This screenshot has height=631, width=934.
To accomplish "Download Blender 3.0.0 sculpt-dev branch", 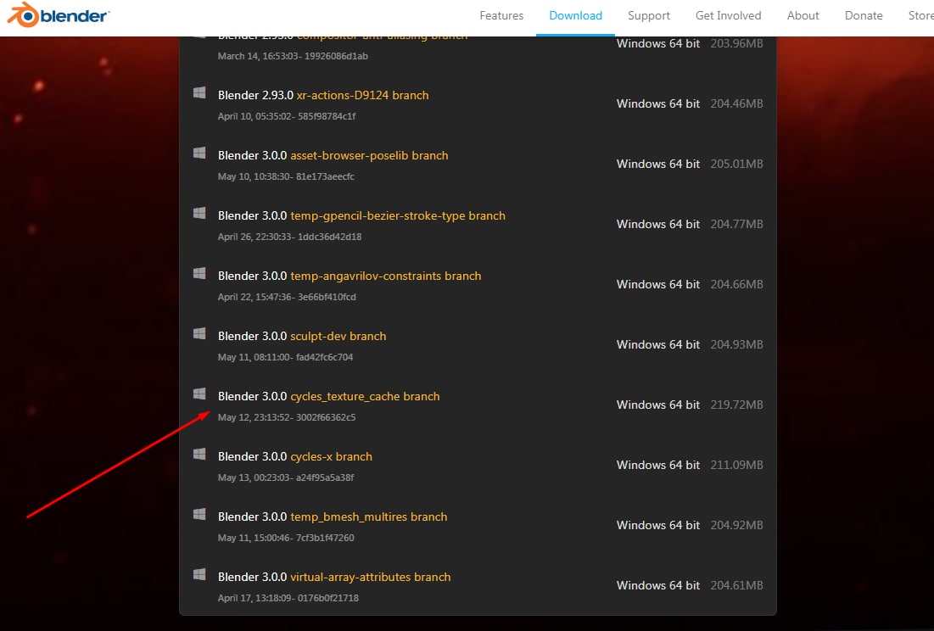I will point(302,336).
